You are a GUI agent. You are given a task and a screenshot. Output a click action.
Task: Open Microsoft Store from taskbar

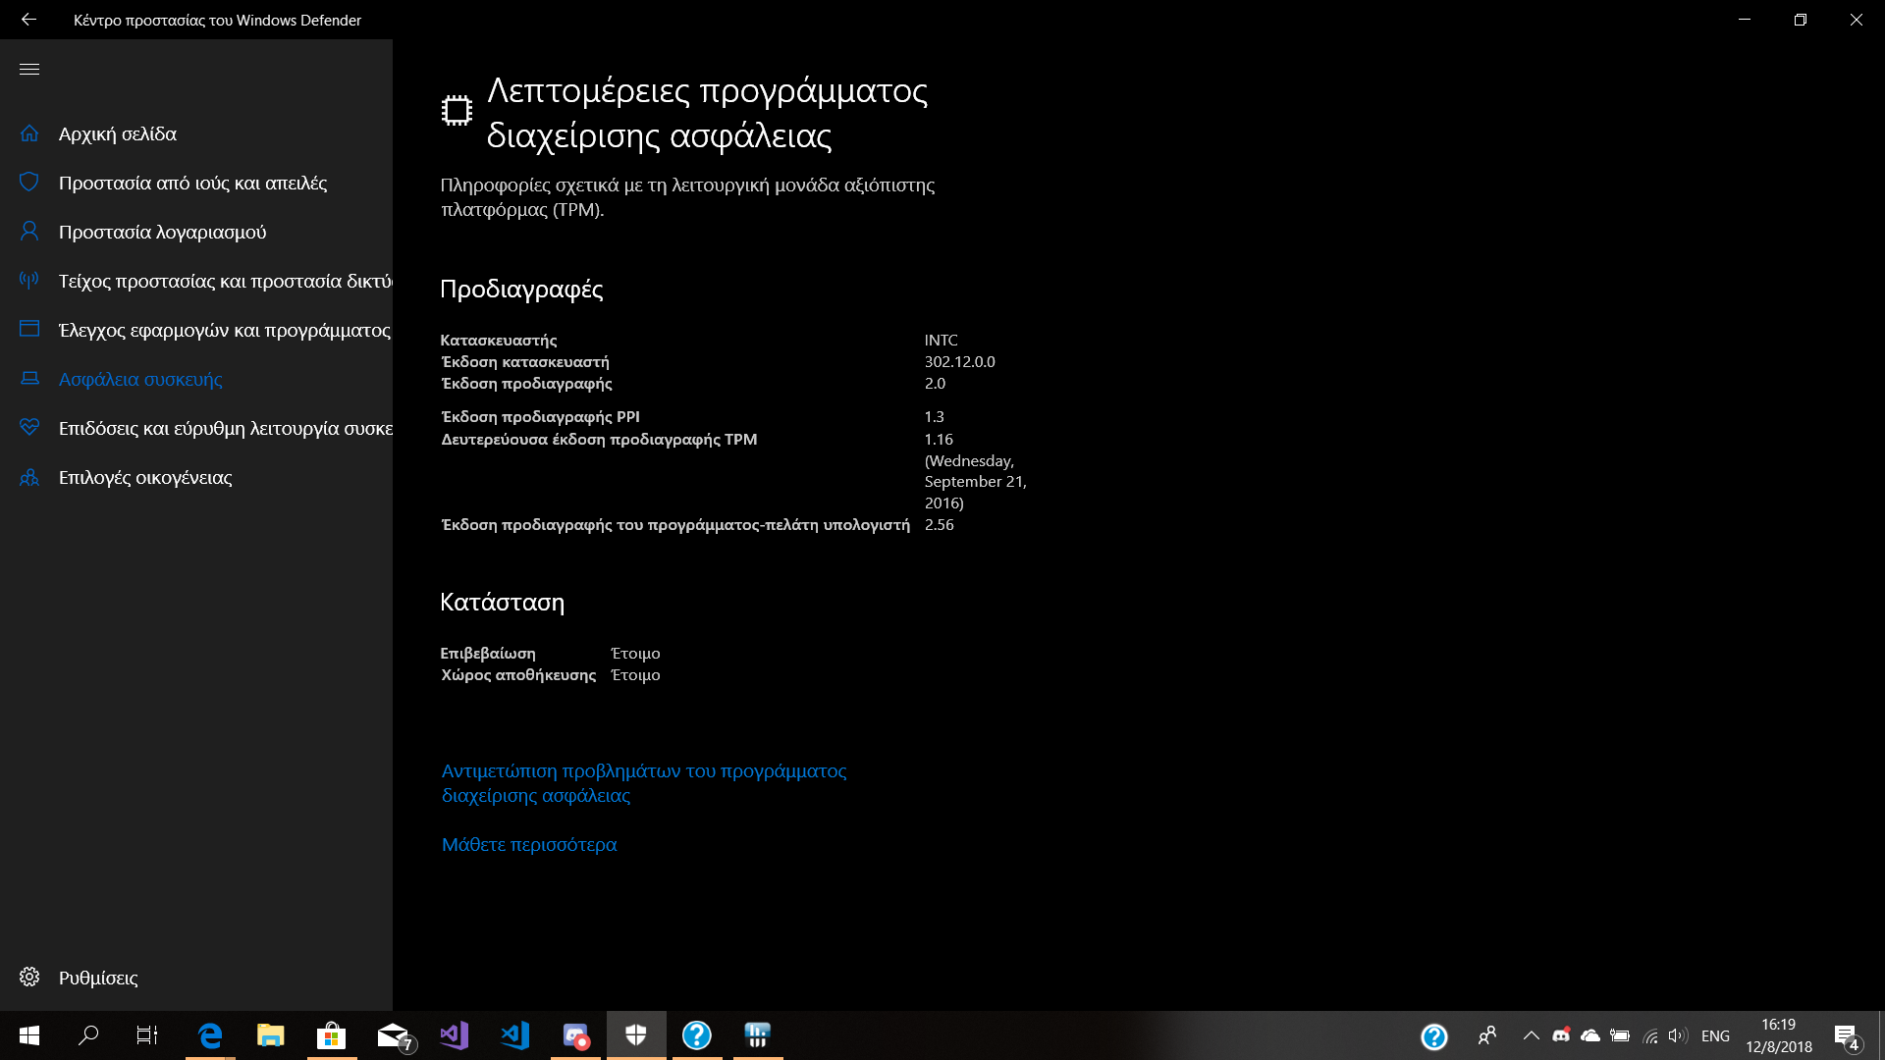332,1035
